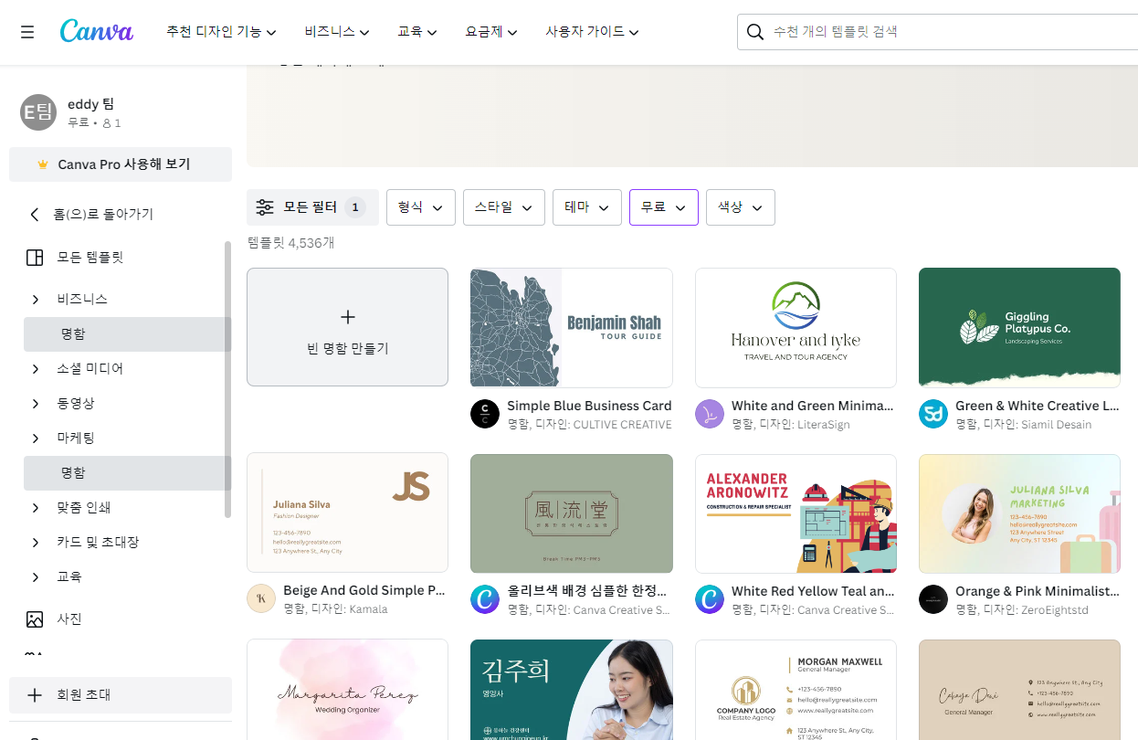
Task: Toggle off the active 무료 filter
Action: click(663, 207)
